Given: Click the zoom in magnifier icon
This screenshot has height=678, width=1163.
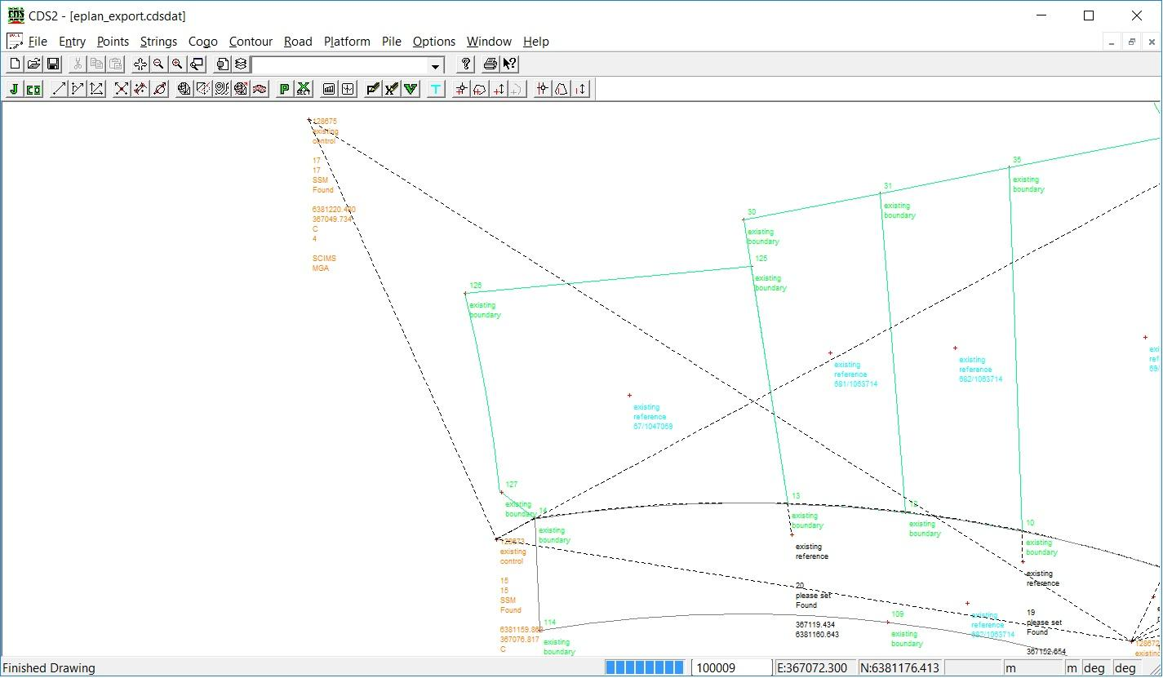Looking at the screenshot, I should click(177, 64).
